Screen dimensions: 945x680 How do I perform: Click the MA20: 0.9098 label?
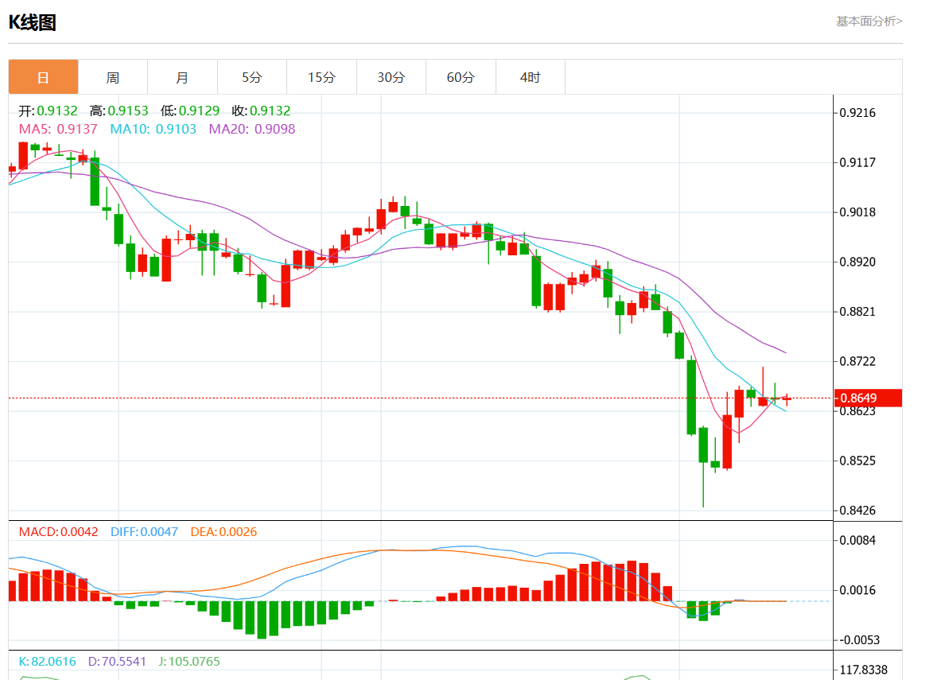tap(252, 129)
